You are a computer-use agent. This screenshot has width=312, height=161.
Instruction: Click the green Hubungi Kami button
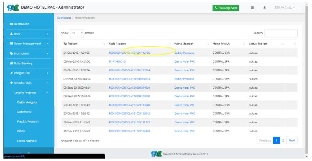coord(226,8)
